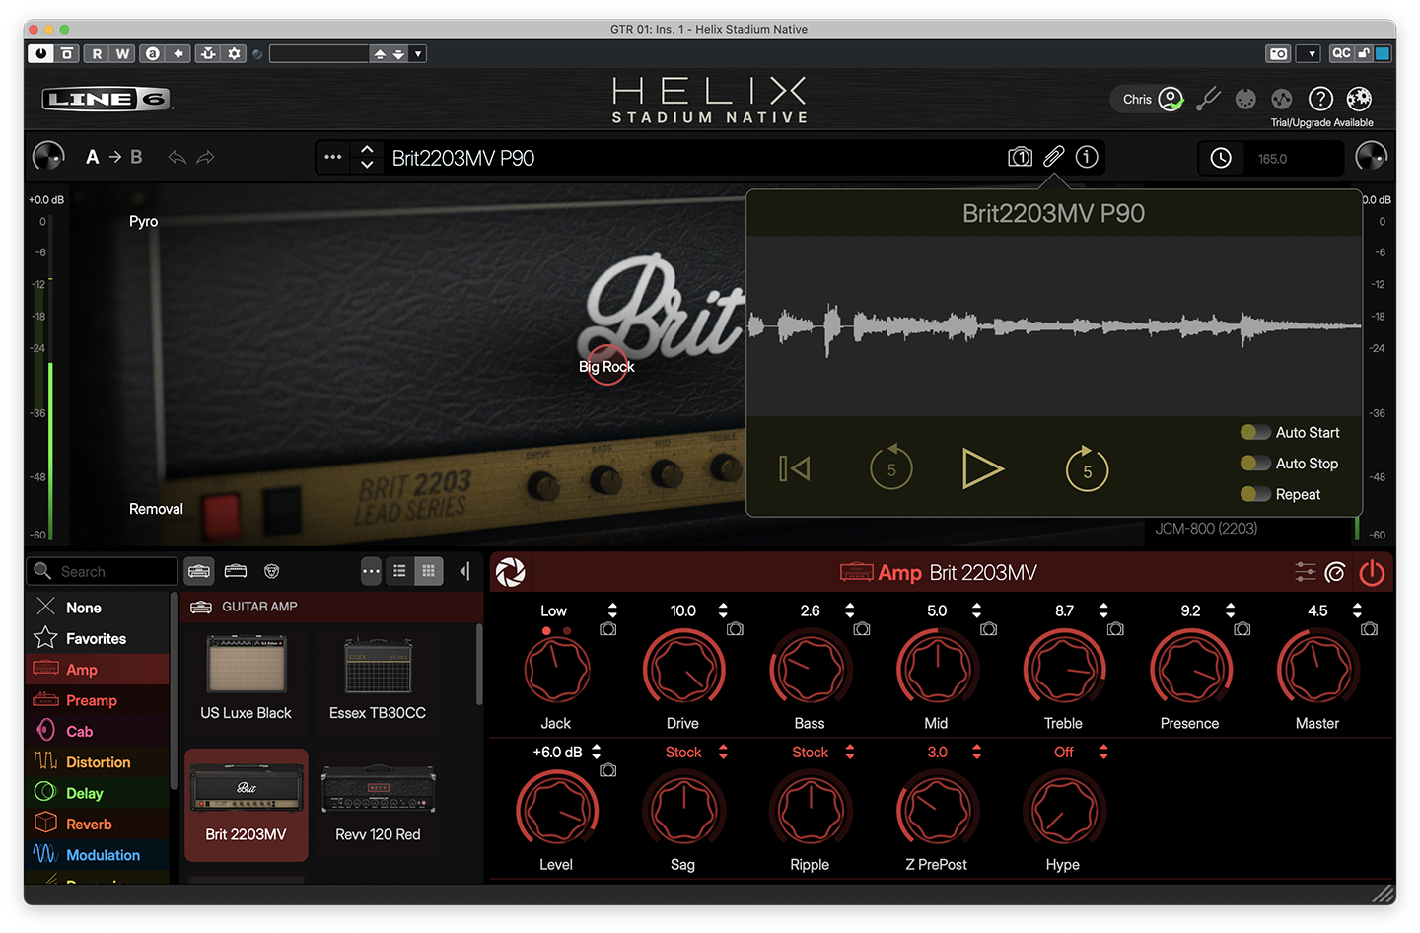The width and height of the screenshot is (1420, 933).
Task: Open the guitar tuner icon in header
Action: click(x=1208, y=99)
